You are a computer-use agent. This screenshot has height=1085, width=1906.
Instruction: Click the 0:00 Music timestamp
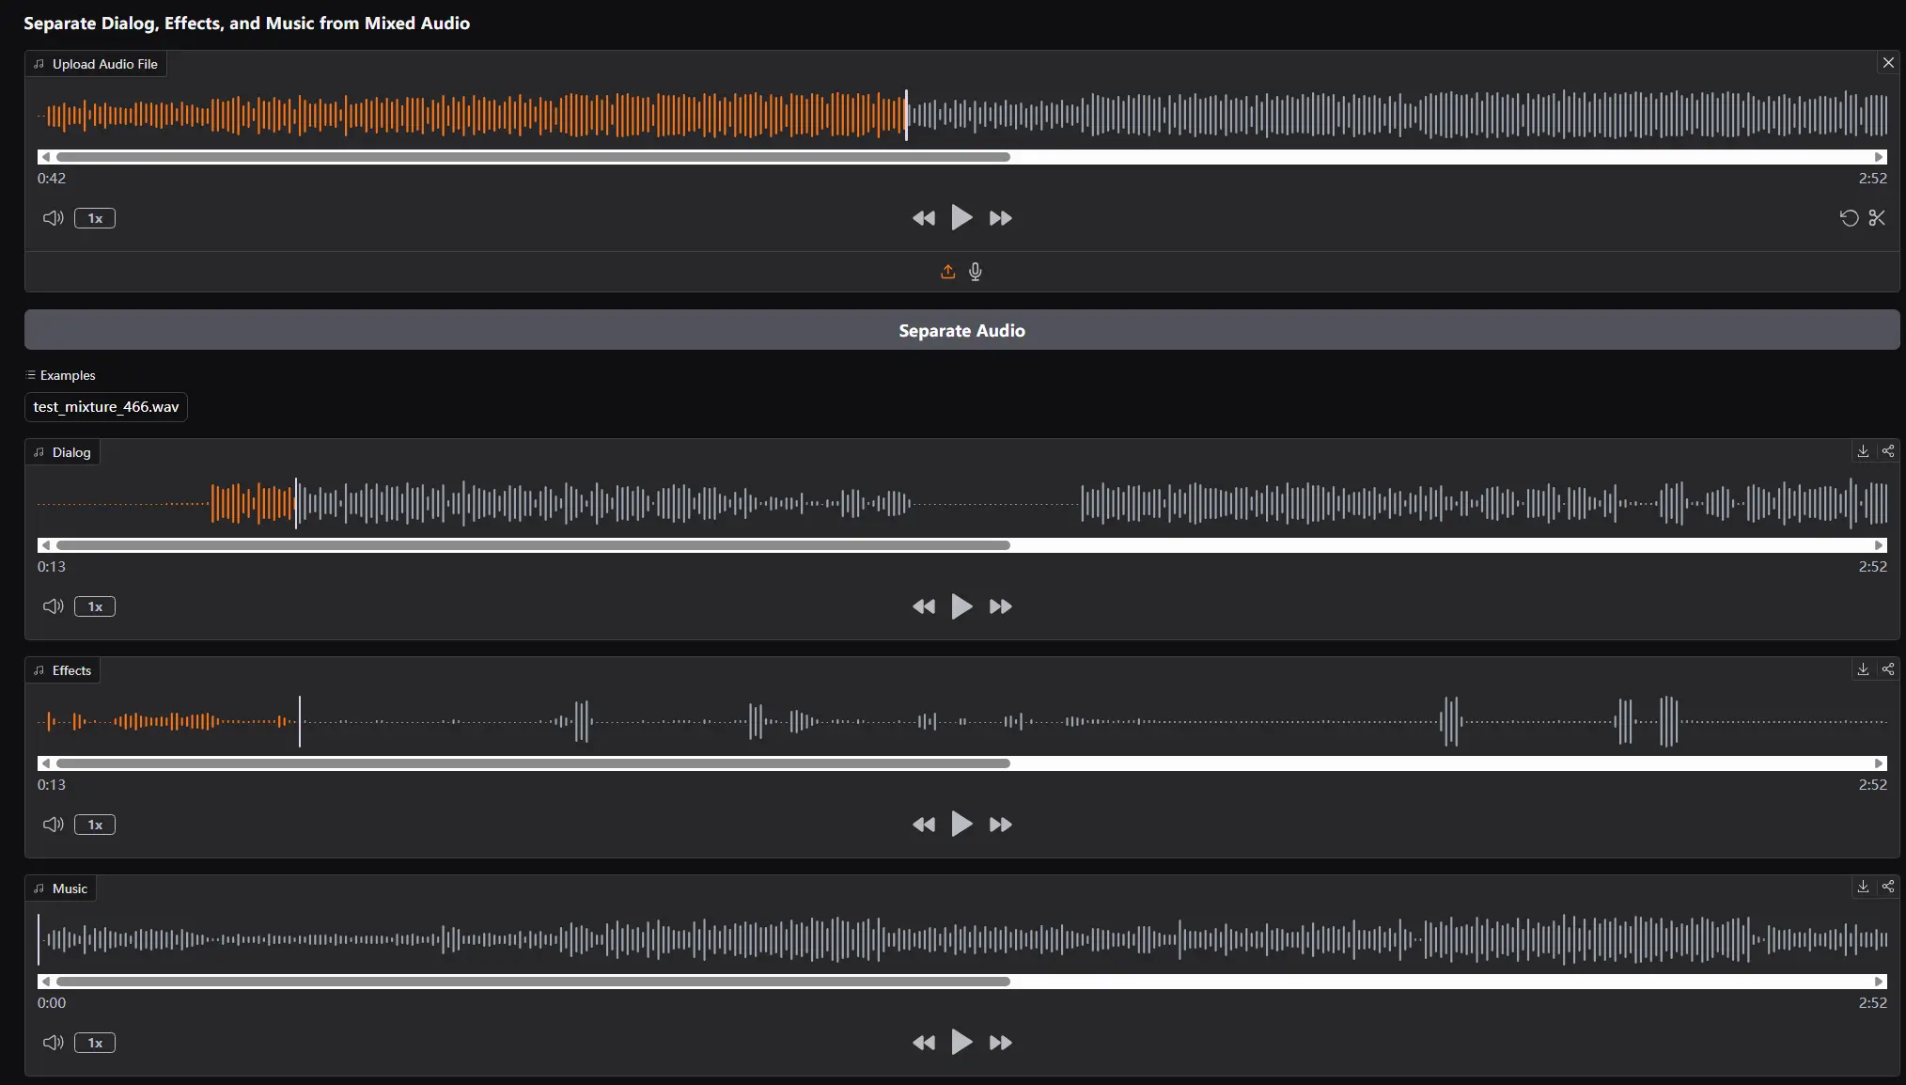click(x=52, y=1002)
